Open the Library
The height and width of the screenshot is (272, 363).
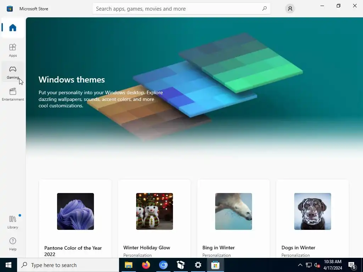(13, 222)
